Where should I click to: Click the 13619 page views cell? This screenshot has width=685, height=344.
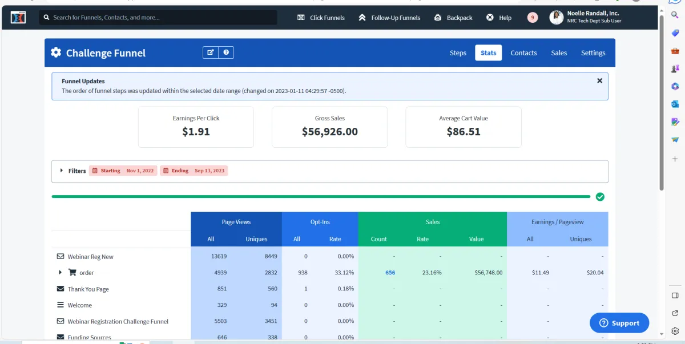219,257
